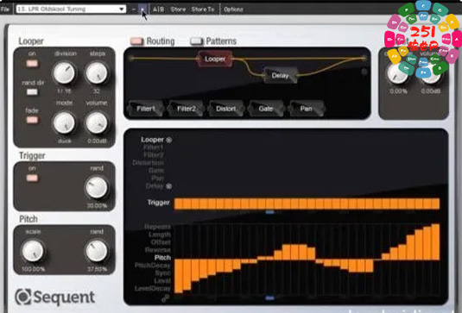Click the first Pitch step bar
This screenshot has height=313, width=462.
[179, 276]
